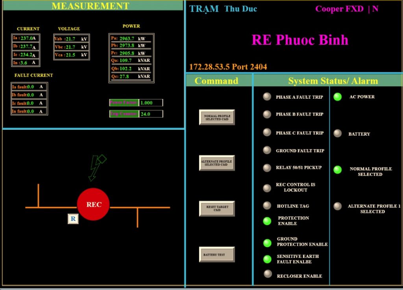The width and height of the screenshot is (403, 290).
Task: Click the GROUND FAULT TRIP indicator lamp
Action: 267,150
